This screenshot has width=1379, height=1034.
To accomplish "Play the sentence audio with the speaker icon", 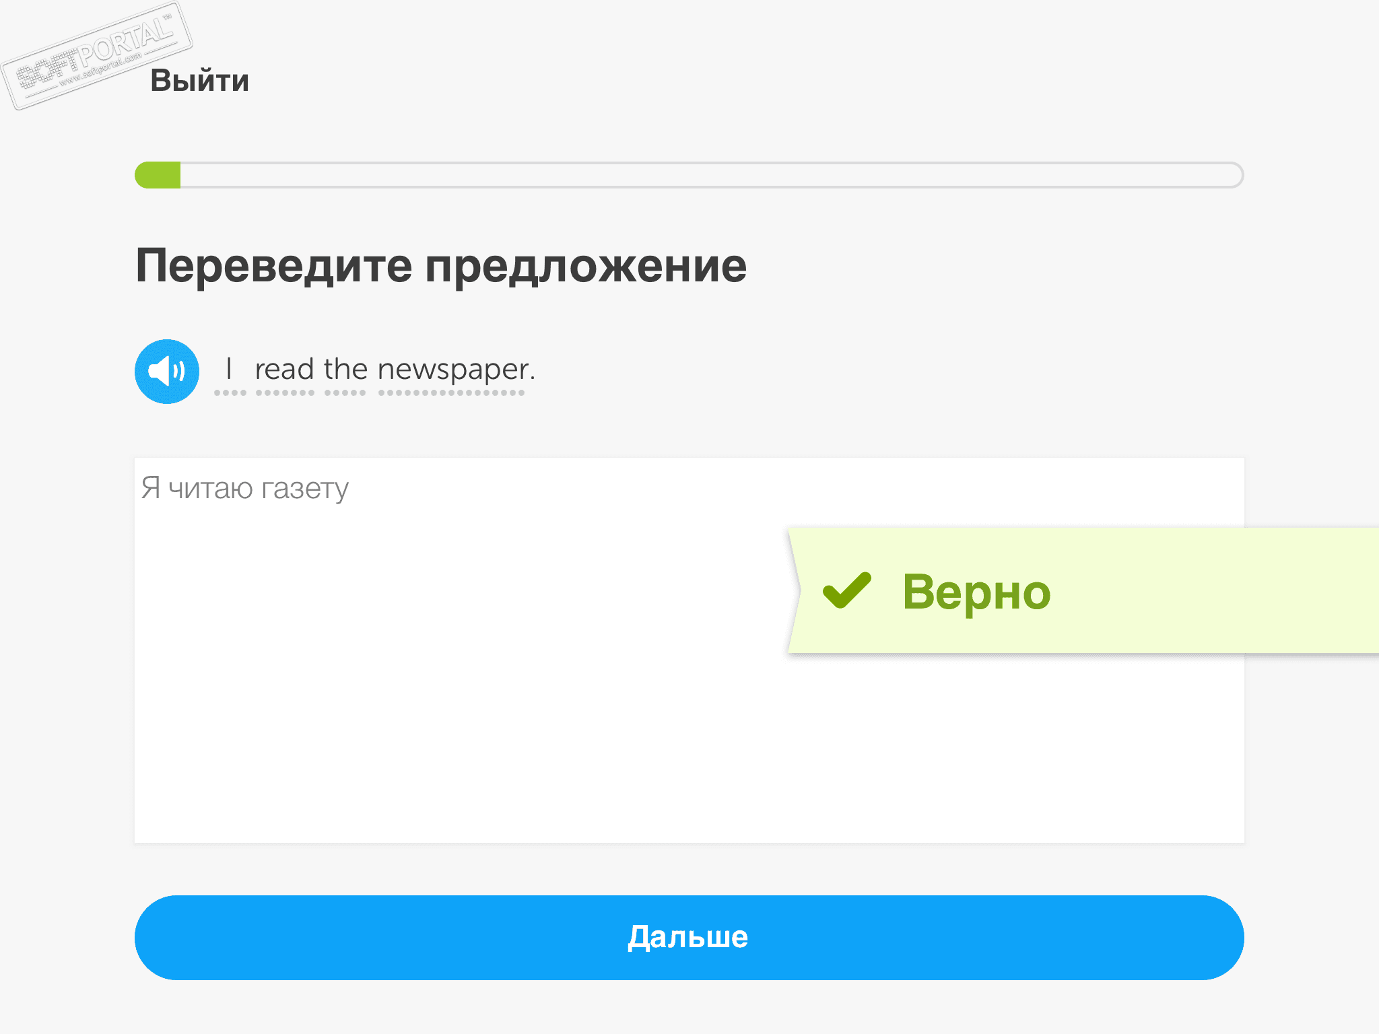I will (167, 372).
